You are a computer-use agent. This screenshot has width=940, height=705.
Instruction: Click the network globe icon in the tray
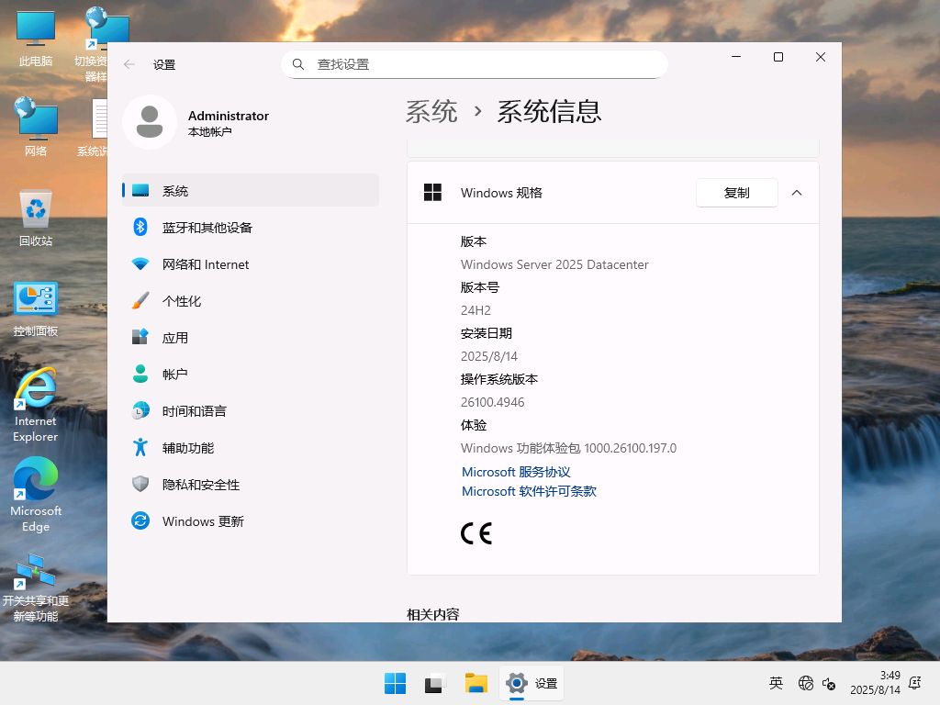pos(806,683)
